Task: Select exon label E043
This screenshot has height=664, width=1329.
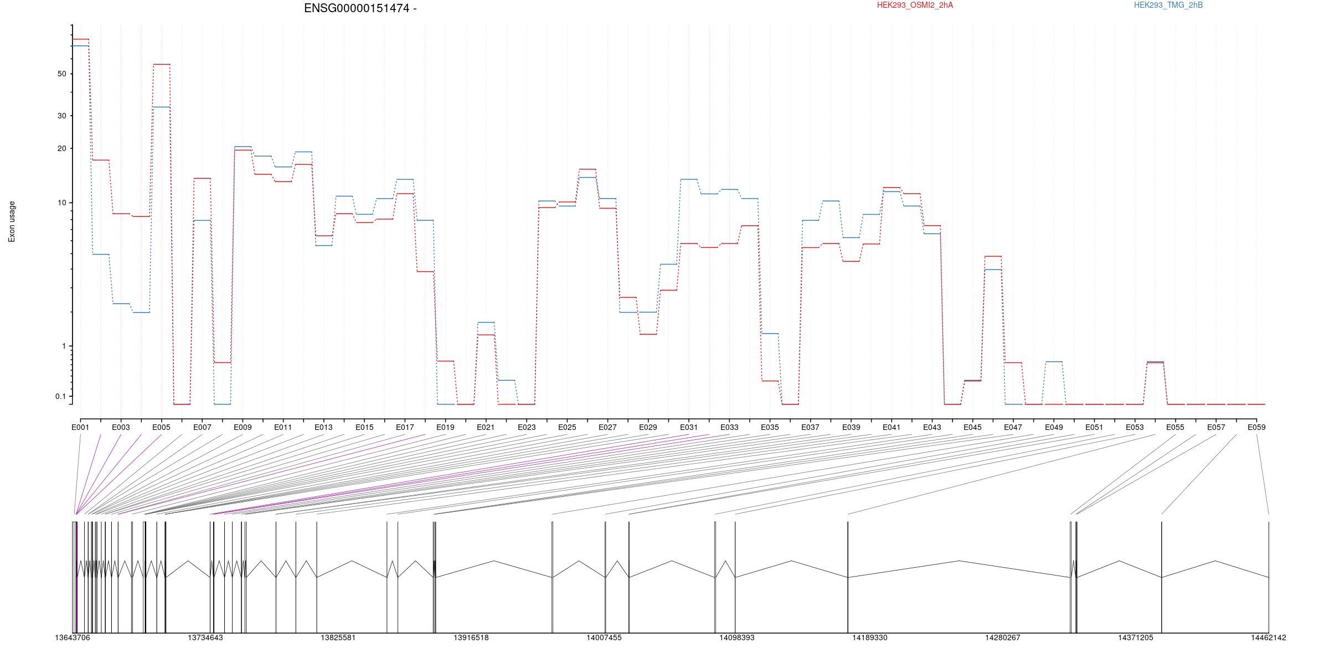Action: (932, 427)
